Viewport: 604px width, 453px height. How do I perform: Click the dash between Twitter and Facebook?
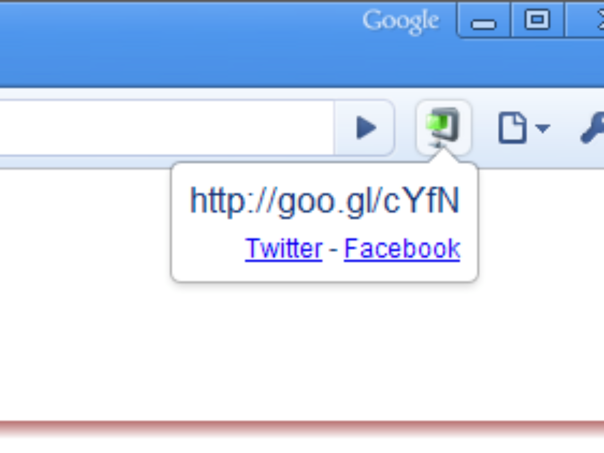click(333, 249)
